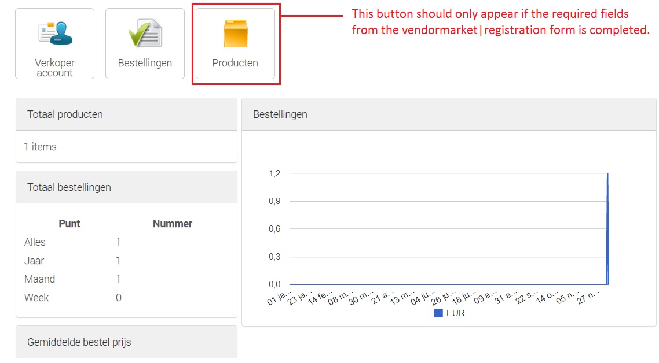This screenshot has width=659, height=363.
Task: Click the Bestellingen chart panel title
Action: pos(280,114)
